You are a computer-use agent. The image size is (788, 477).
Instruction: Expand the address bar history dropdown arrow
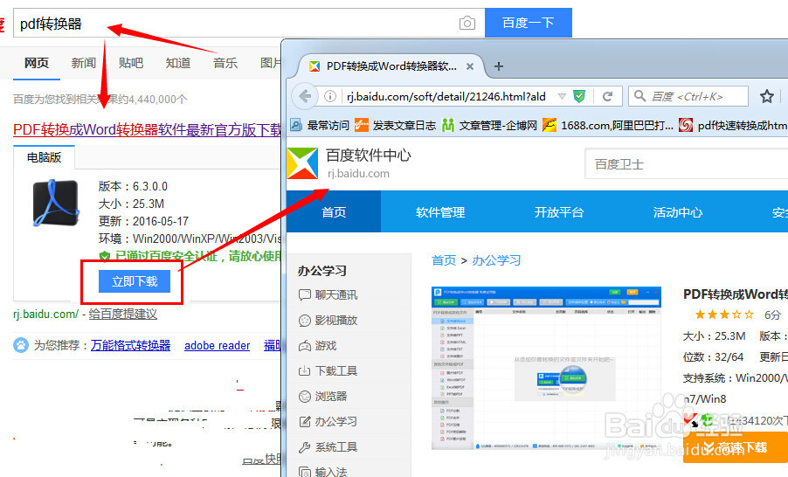tap(562, 96)
